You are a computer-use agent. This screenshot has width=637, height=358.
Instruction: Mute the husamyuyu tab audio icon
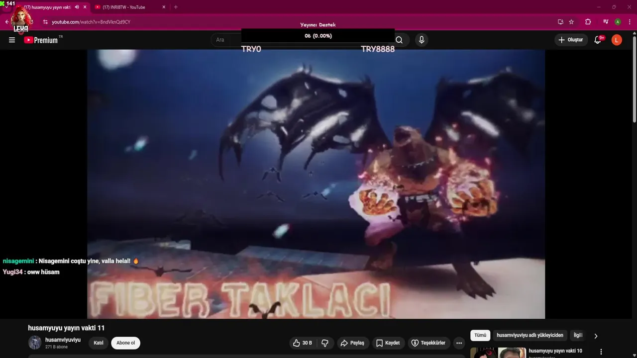(x=77, y=7)
